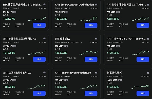Screen dimensions: 152x99
Task: Copy the BTC资本巡航 strategy ID
Action: point(81,42)
